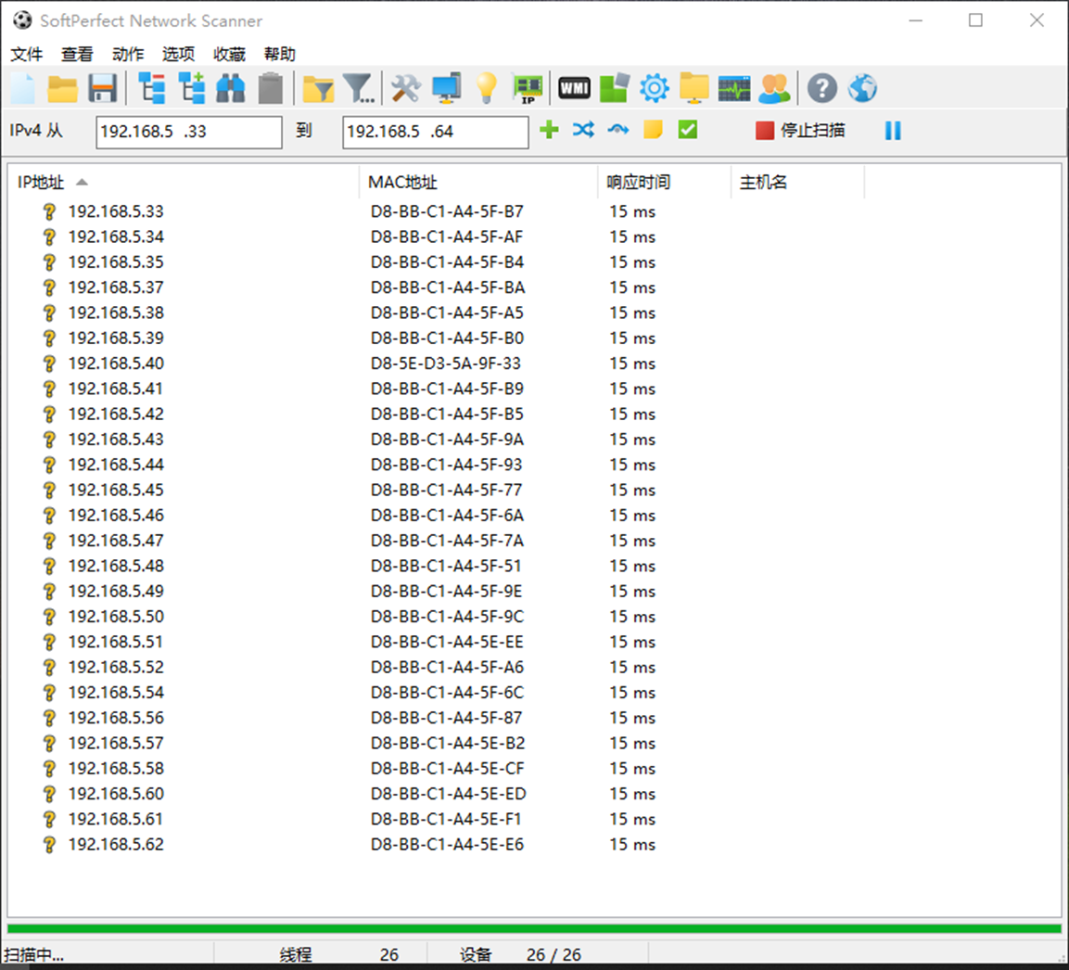Click the green scan progress bar
1069x970 pixels.
pos(534,928)
